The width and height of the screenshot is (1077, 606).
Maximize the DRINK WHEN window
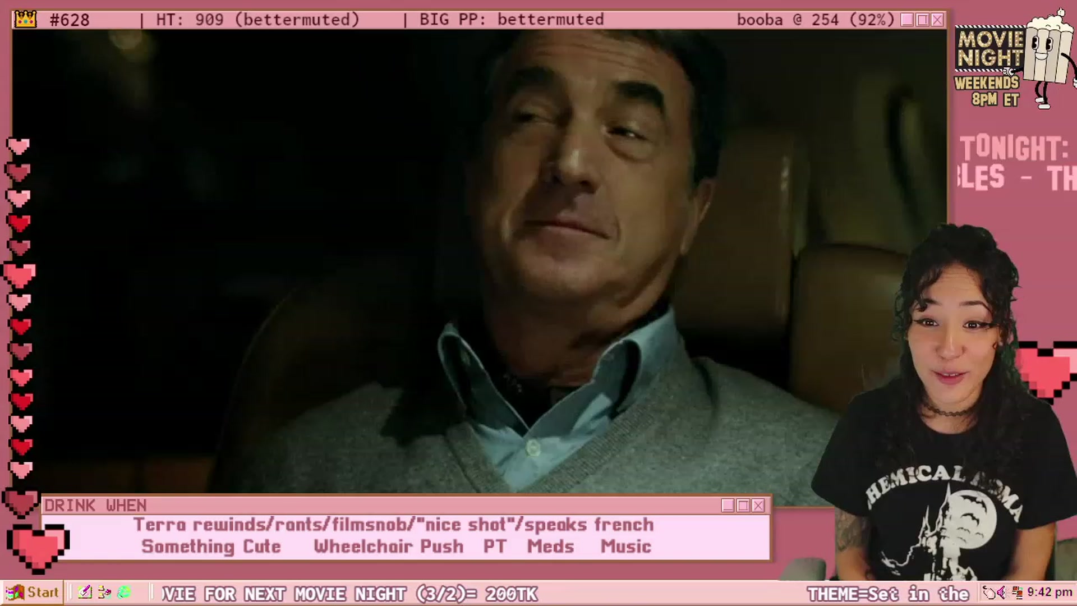point(743,506)
